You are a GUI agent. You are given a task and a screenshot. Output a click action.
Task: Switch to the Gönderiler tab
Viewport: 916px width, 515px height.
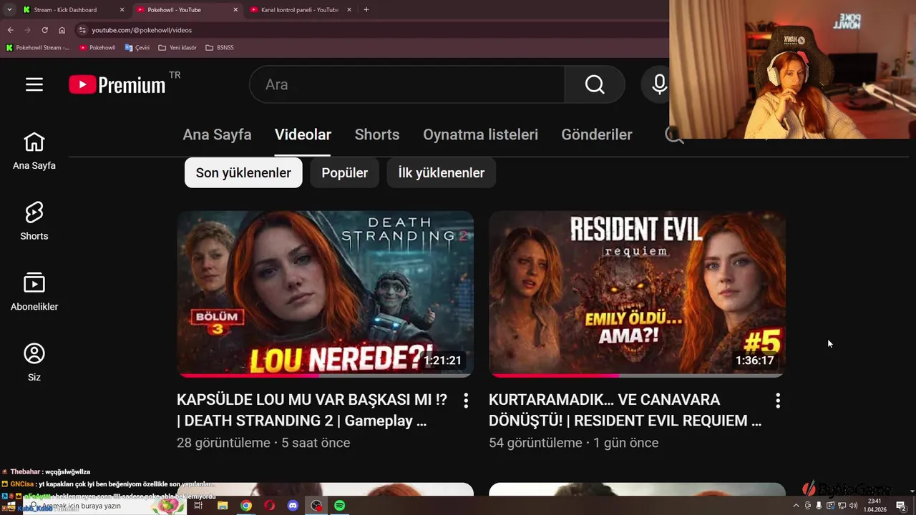pos(597,134)
